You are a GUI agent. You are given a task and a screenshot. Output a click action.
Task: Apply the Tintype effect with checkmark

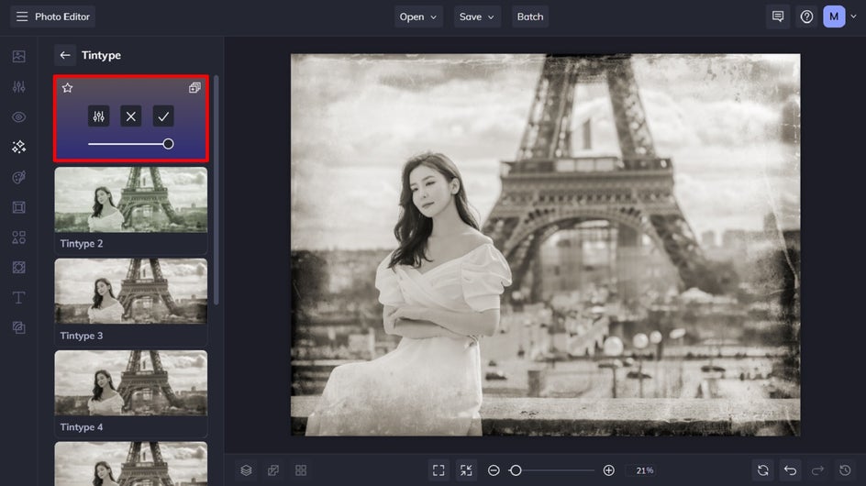pyautogui.click(x=163, y=116)
